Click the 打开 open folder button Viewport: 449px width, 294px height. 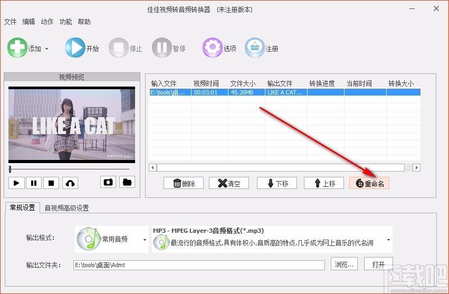pos(378,264)
